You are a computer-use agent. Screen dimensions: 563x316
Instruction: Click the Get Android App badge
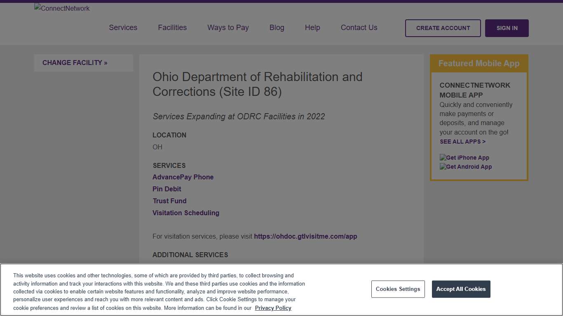pos(465,167)
